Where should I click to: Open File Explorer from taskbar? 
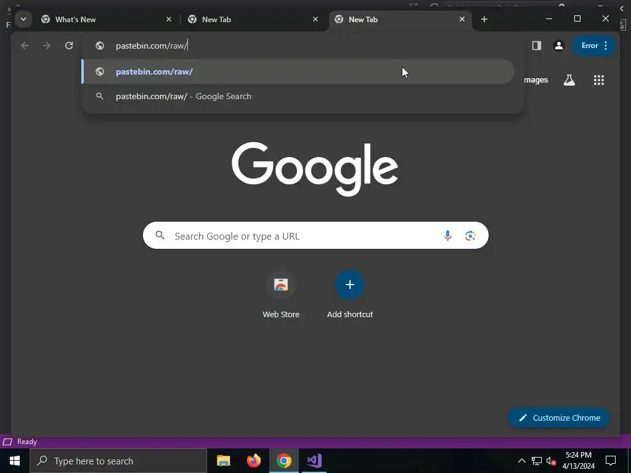(x=223, y=461)
